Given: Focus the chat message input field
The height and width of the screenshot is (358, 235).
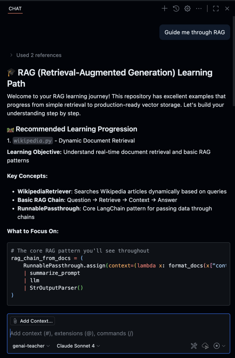Looking at the screenshot, I should tap(105, 333).
